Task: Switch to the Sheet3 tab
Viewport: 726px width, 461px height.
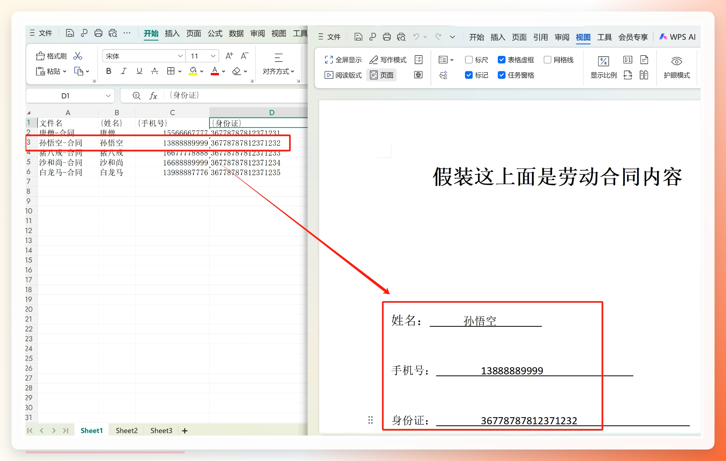Action: pos(161,431)
